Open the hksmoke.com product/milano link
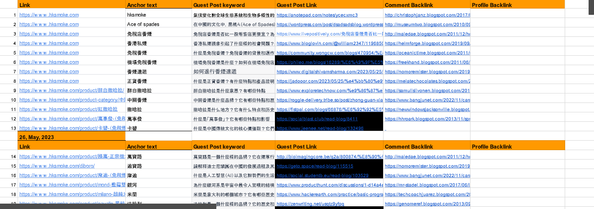 pyautogui.click(x=72, y=194)
